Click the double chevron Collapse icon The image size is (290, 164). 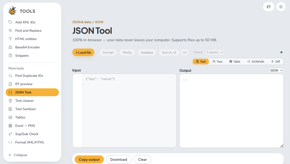click(10, 155)
